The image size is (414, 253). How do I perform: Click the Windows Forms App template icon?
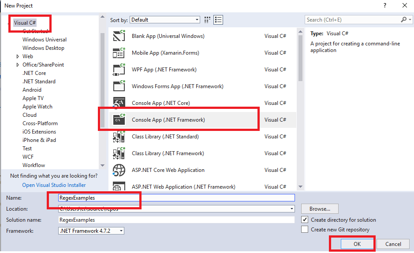click(x=119, y=86)
